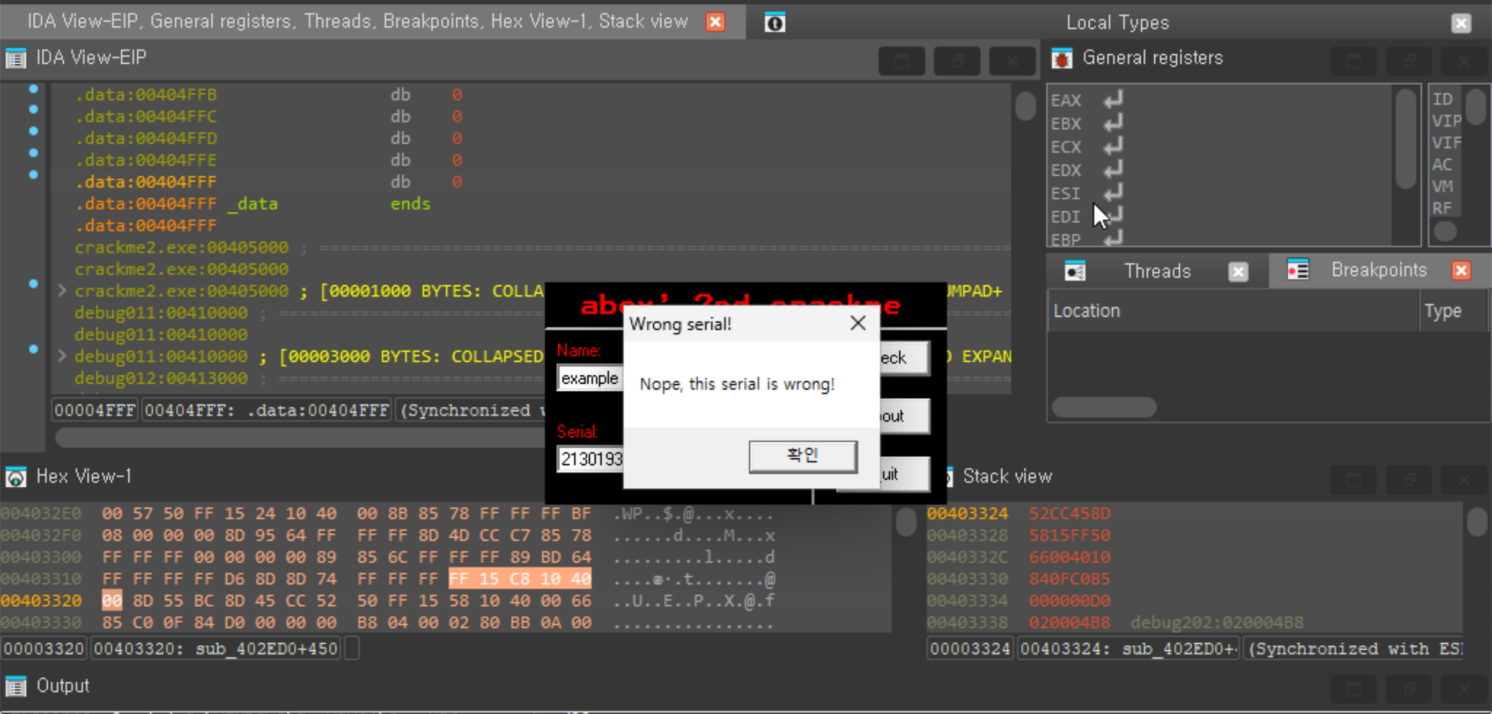Expand collapsed bytes at crackme2.exe:00405000
1492x714 pixels.
click(61, 290)
